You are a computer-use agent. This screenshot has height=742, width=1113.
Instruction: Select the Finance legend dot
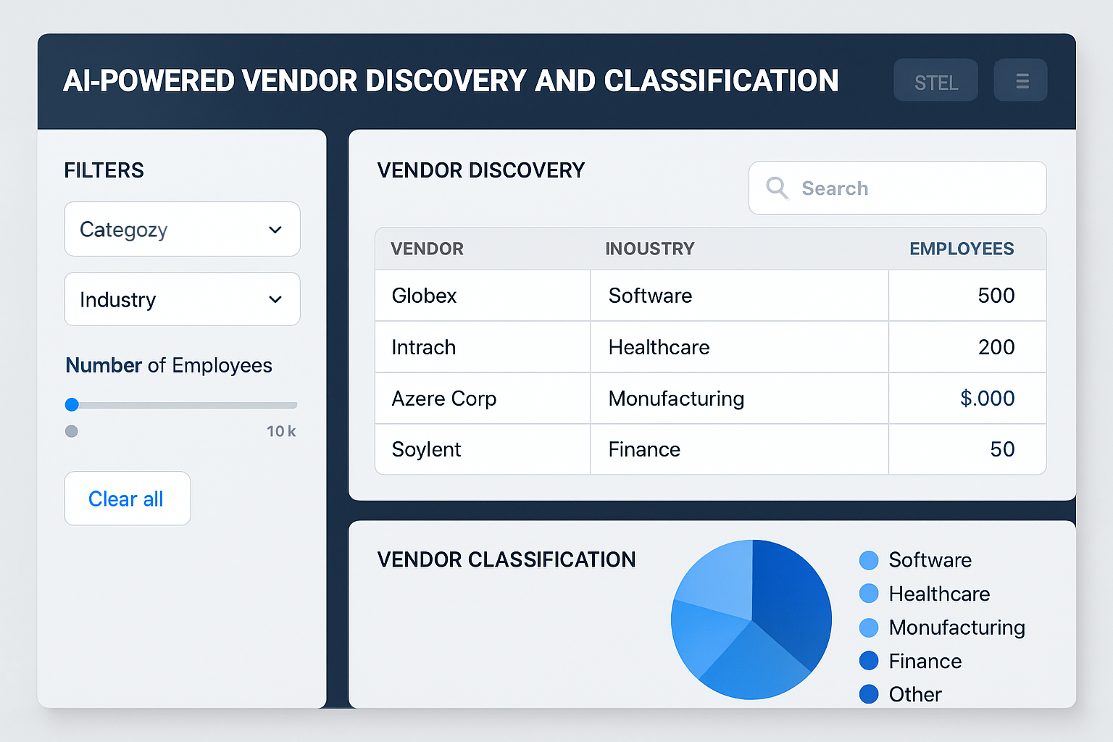pyautogui.click(x=868, y=661)
